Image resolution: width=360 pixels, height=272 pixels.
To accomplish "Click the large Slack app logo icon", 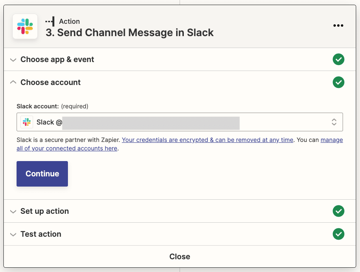I will (25, 26).
